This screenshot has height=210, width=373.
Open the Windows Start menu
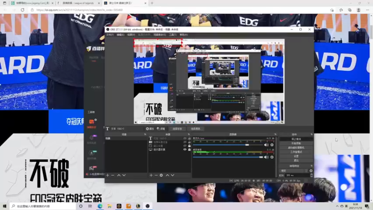tap(5, 206)
